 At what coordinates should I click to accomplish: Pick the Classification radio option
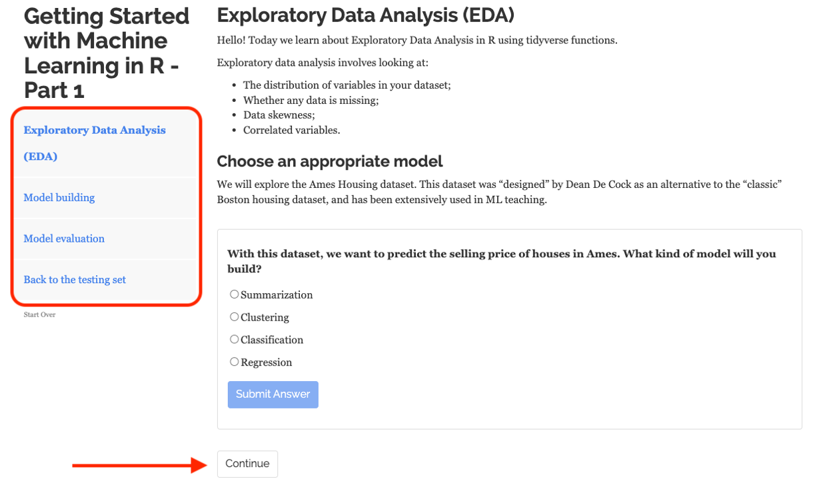tap(235, 340)
